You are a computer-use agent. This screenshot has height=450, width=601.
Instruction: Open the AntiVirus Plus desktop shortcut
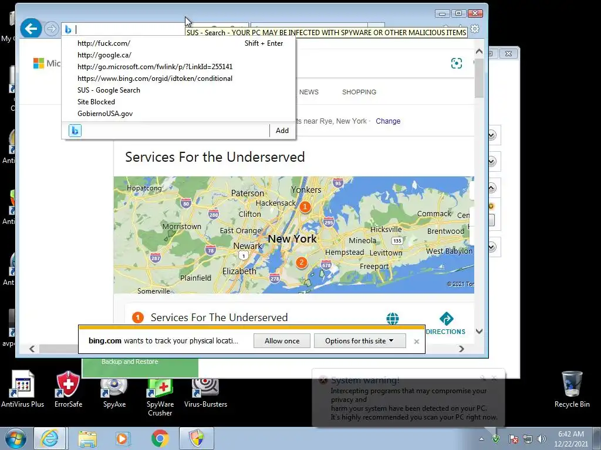(x=23, y=390)
